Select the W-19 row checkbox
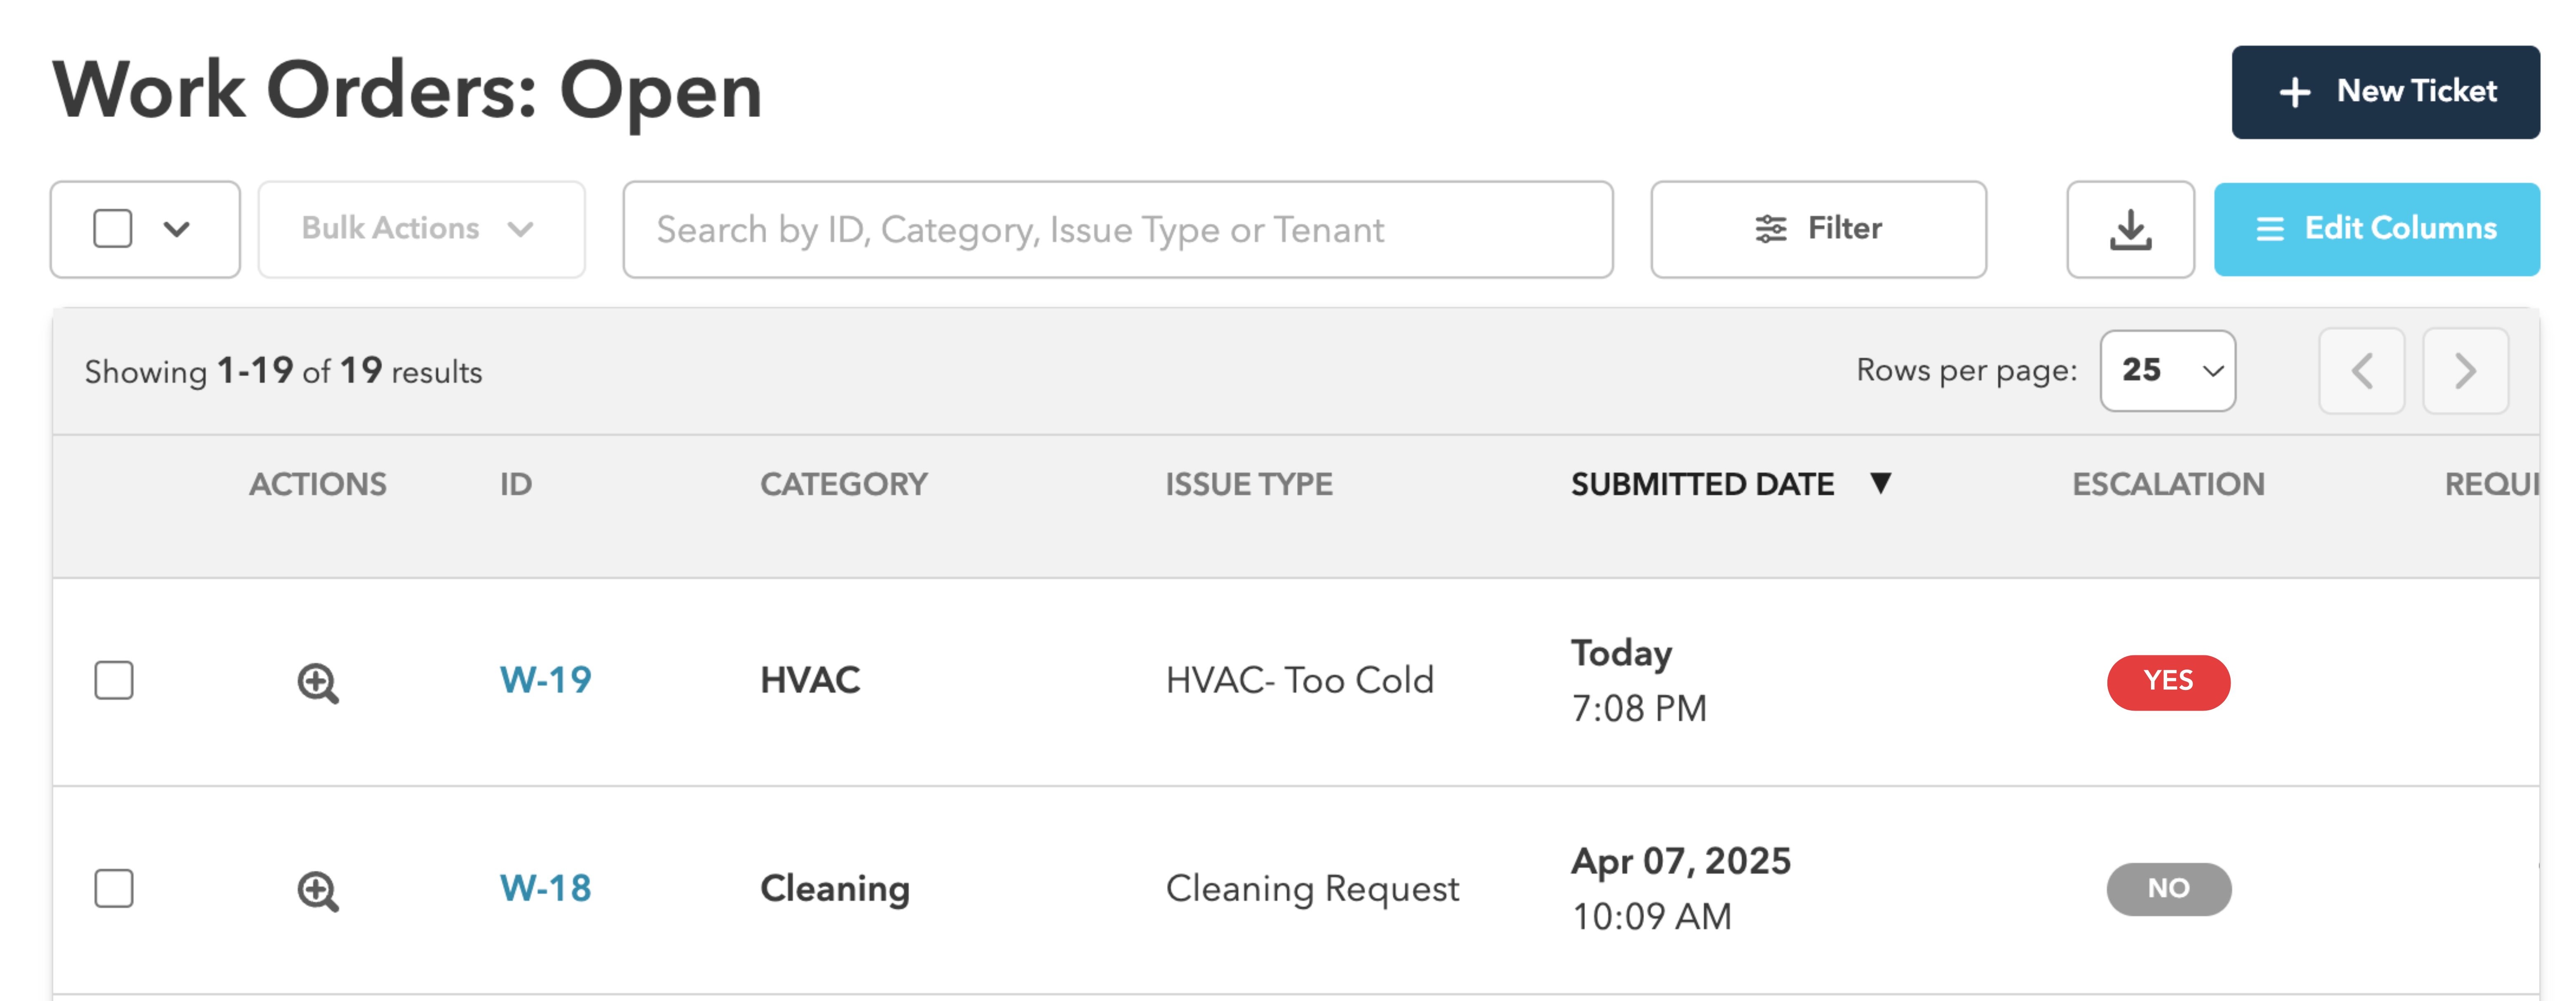 point(114,681)
